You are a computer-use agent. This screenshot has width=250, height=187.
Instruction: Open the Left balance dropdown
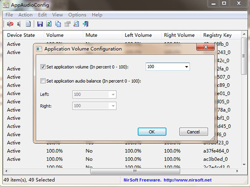click(113, 94)
